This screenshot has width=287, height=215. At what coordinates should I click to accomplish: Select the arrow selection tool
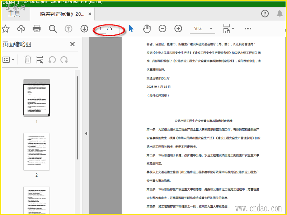(131, 29)
